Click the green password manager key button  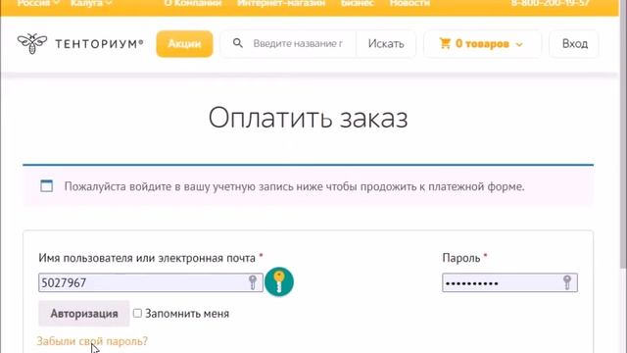[279, 281]
